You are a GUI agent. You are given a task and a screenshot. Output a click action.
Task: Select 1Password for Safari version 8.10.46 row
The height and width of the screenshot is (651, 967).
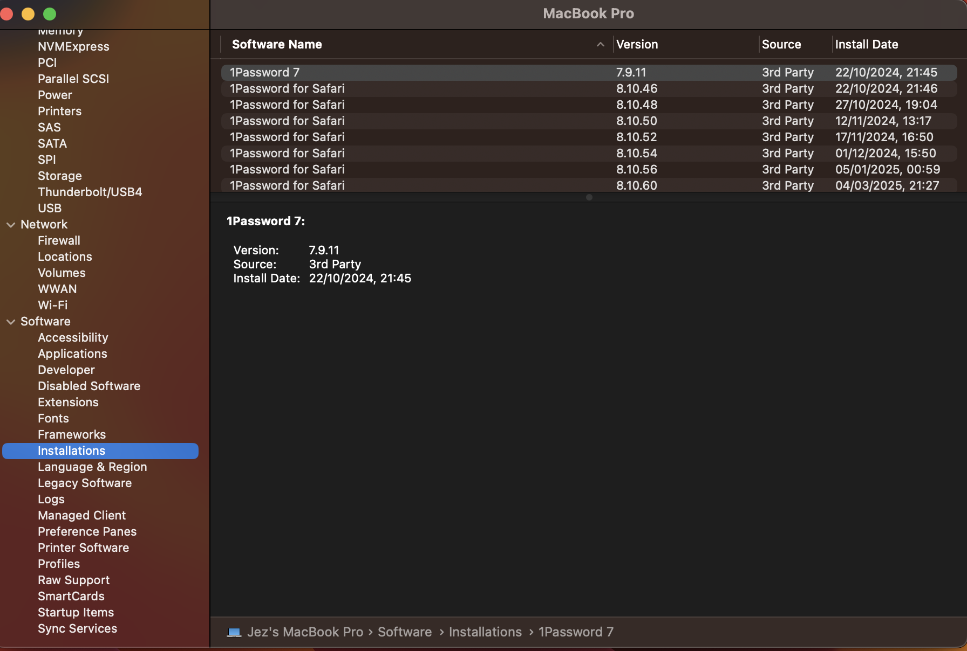coord(589,89)
